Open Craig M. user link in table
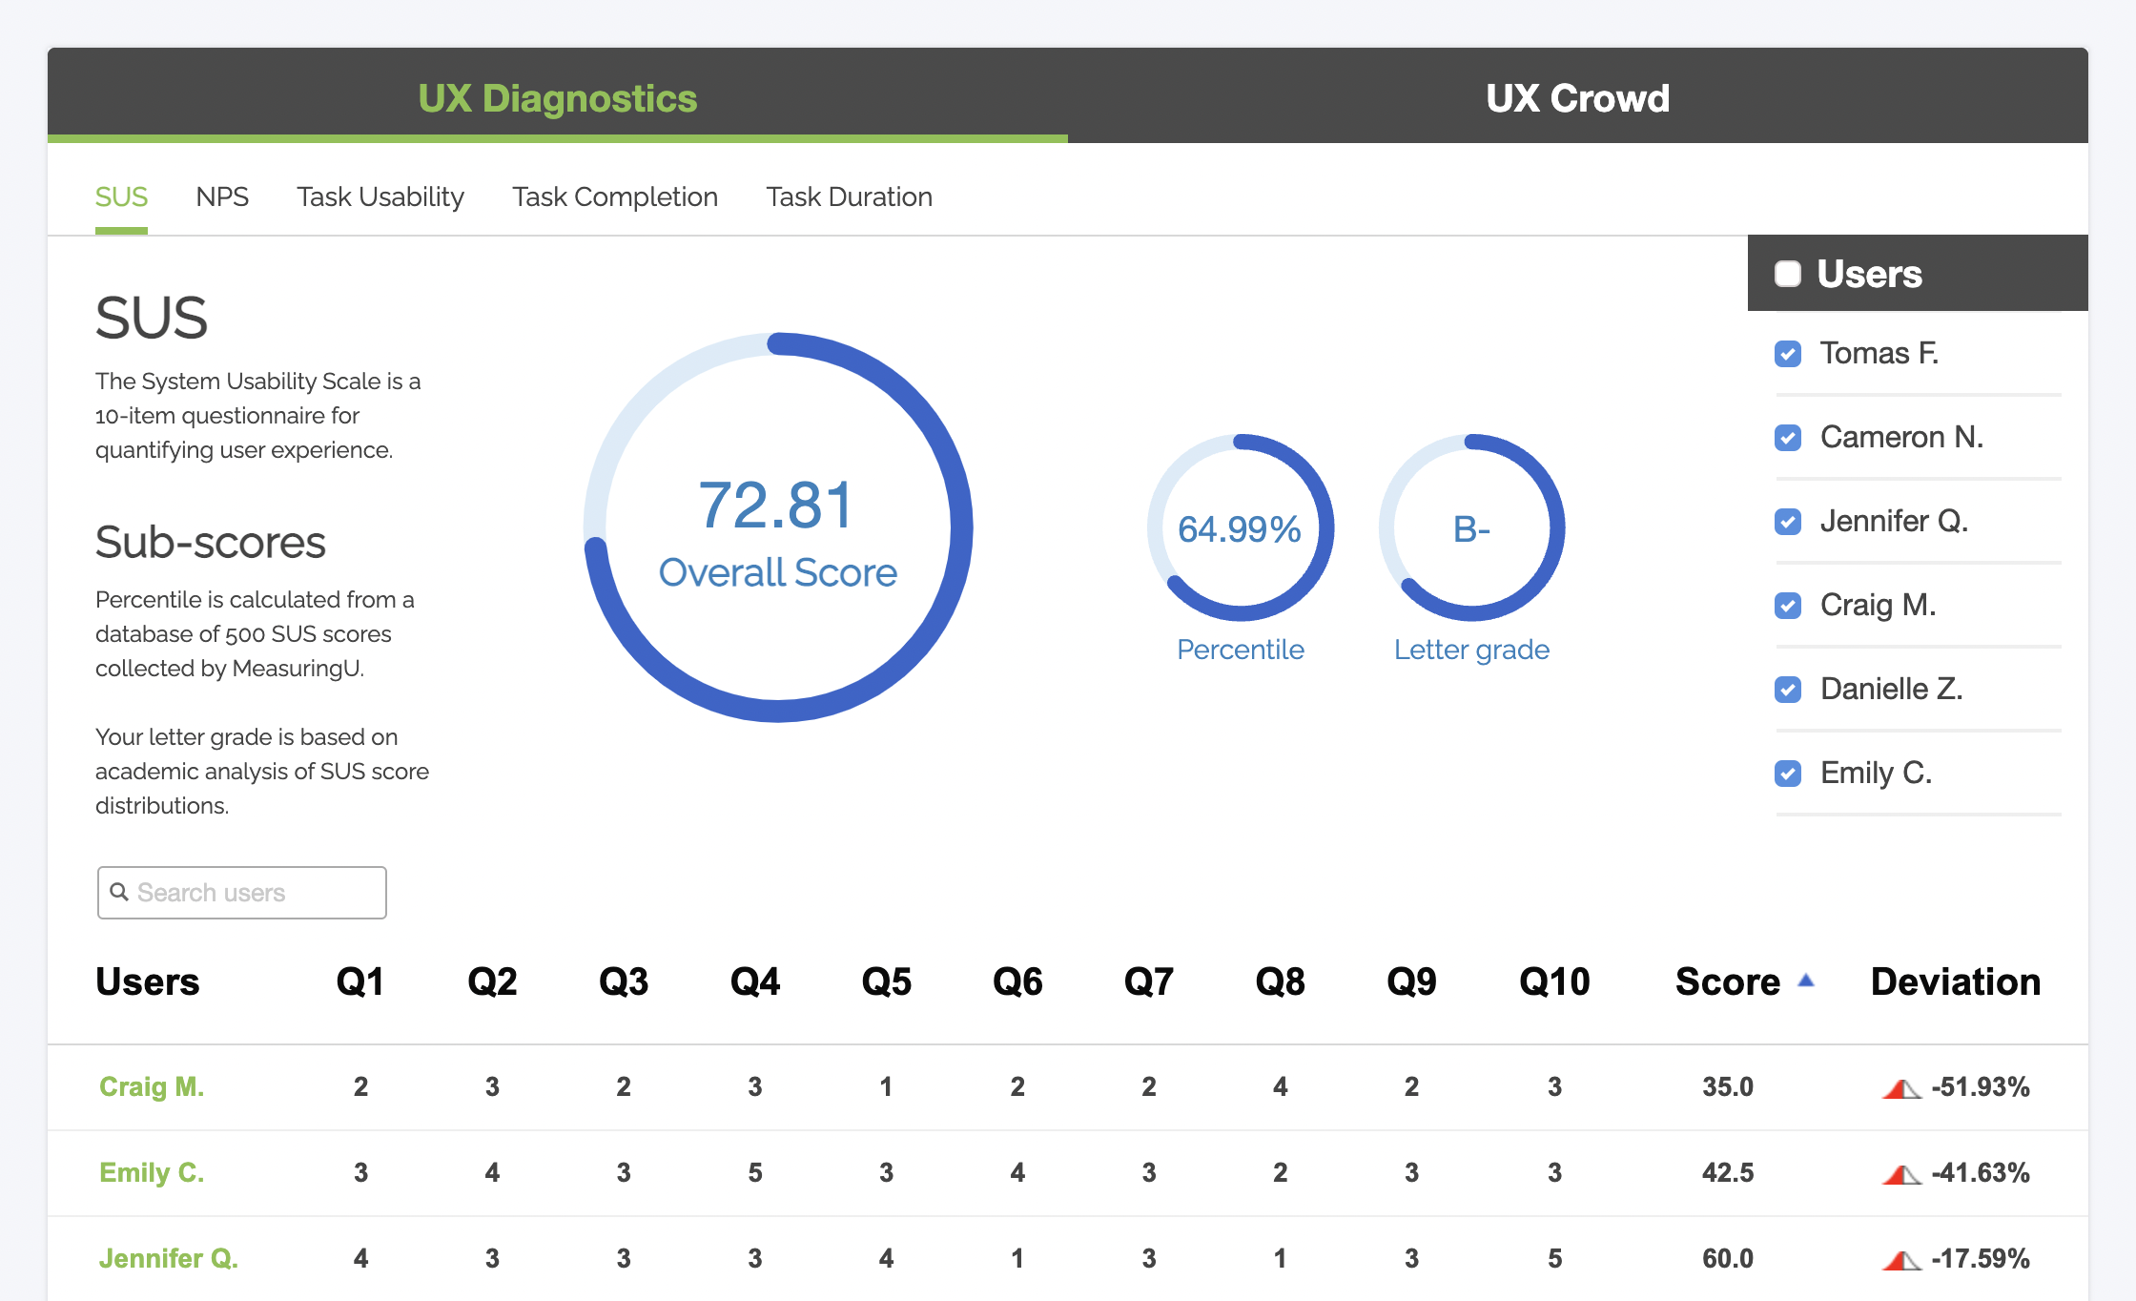The width and height of the screenshot is (2136, 1301). pyautogui.click(x=152, y=1086)
